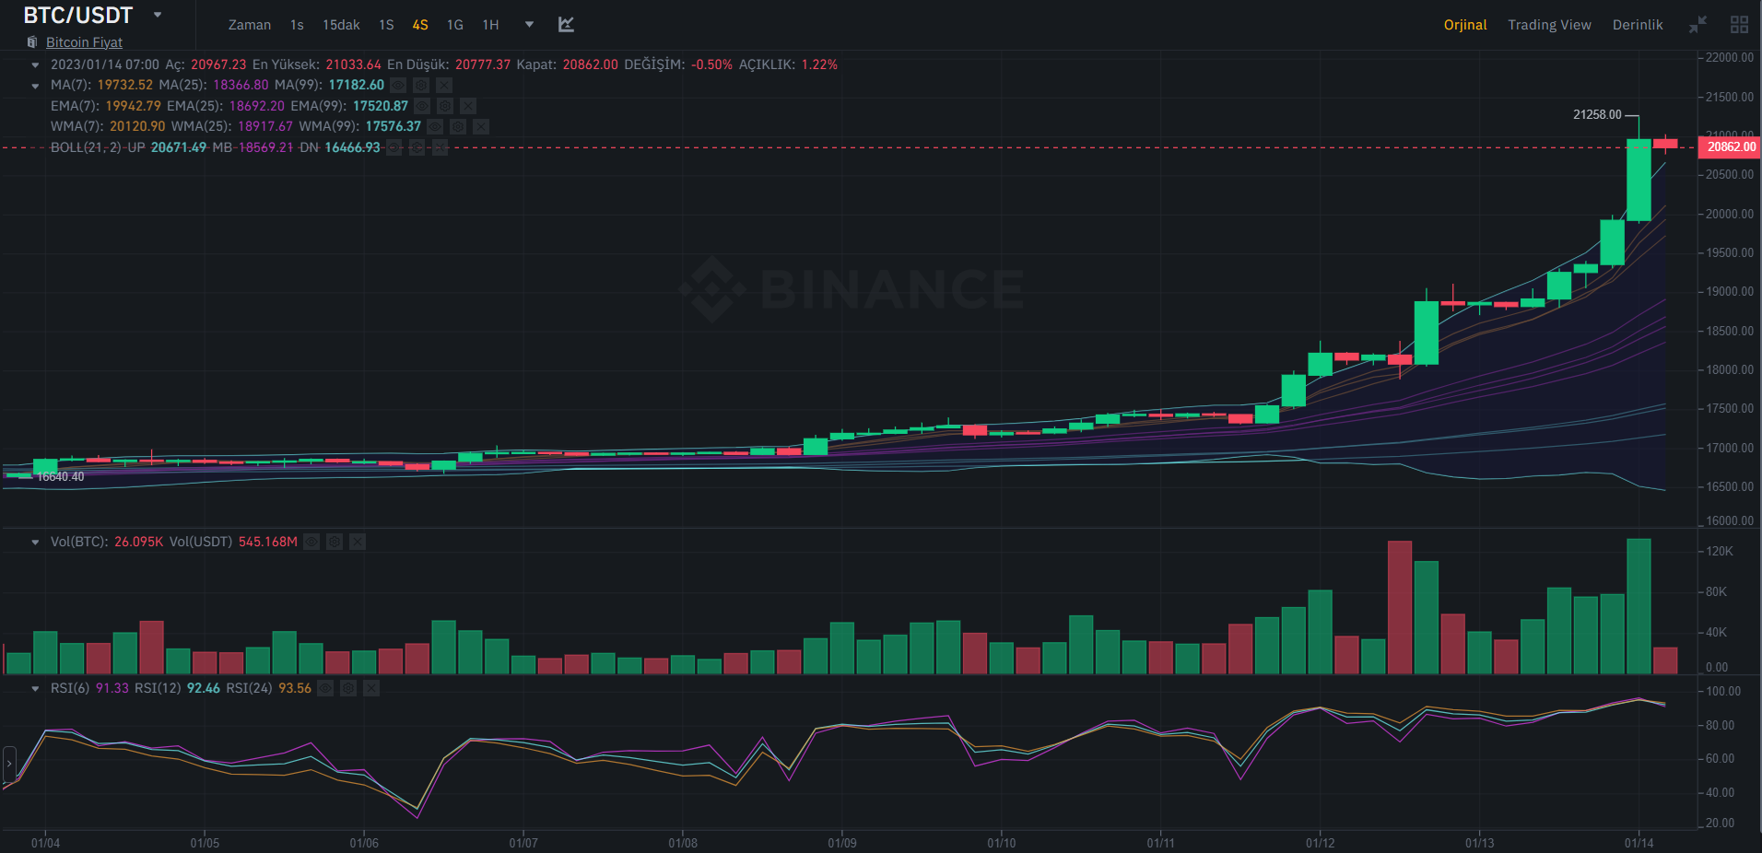Remove the WMA indicator
1762x853 pixels.
(x=481, y=126)
